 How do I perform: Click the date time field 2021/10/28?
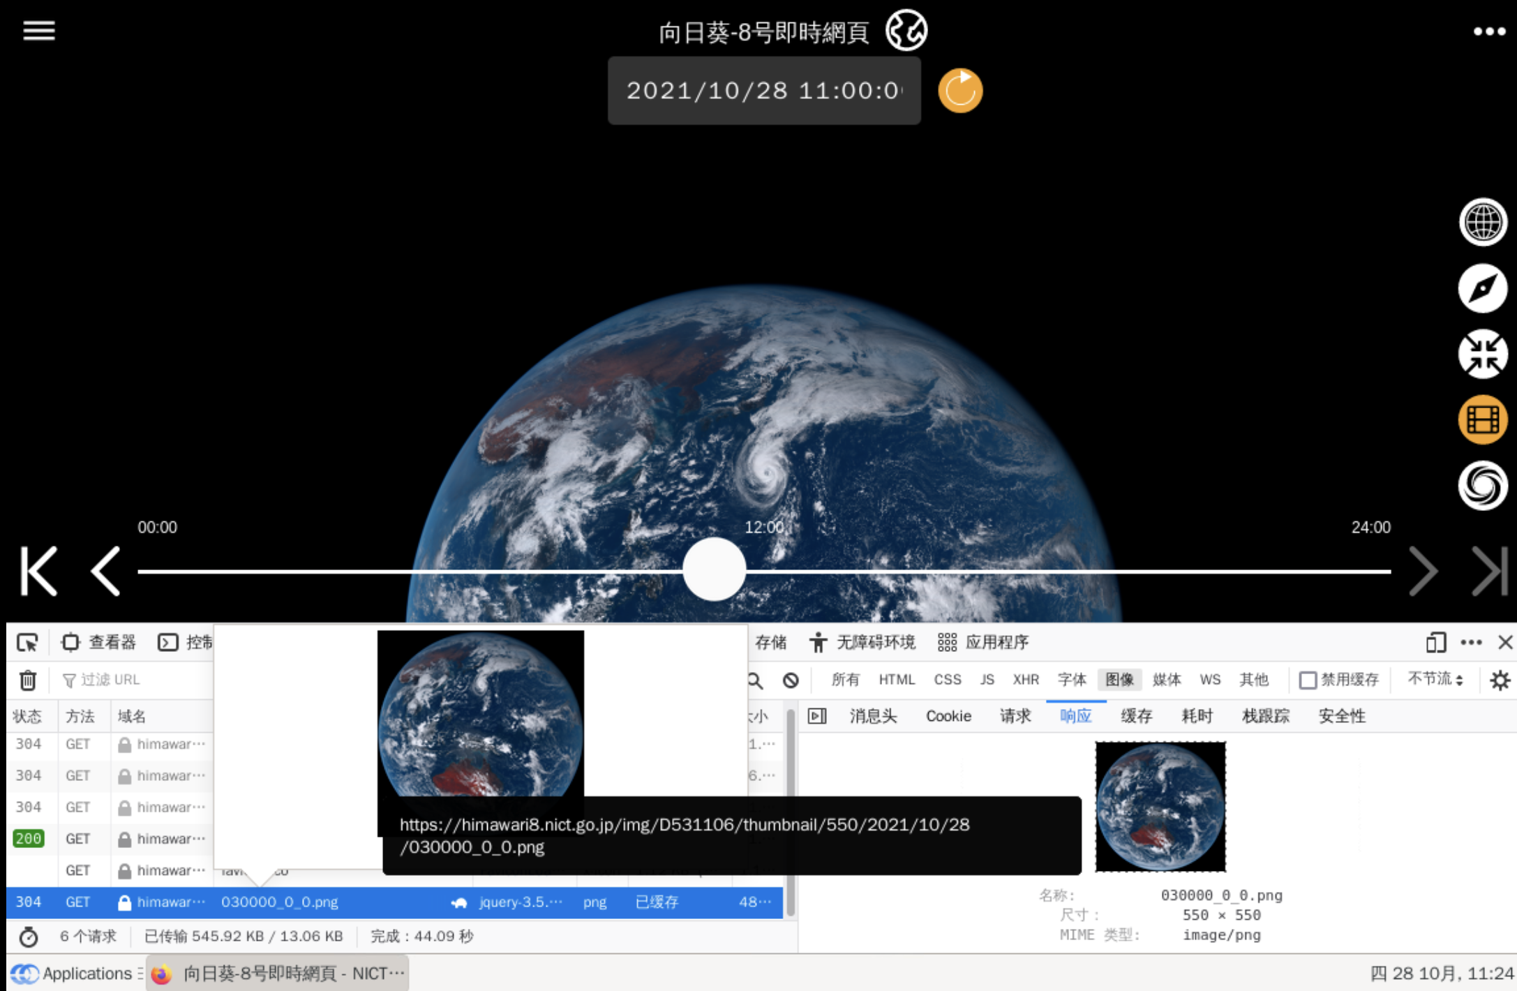tap(764, 91)
